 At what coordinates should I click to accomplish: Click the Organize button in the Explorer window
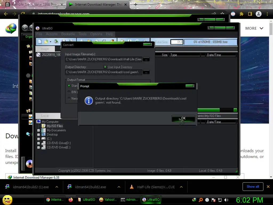[28, 37]
